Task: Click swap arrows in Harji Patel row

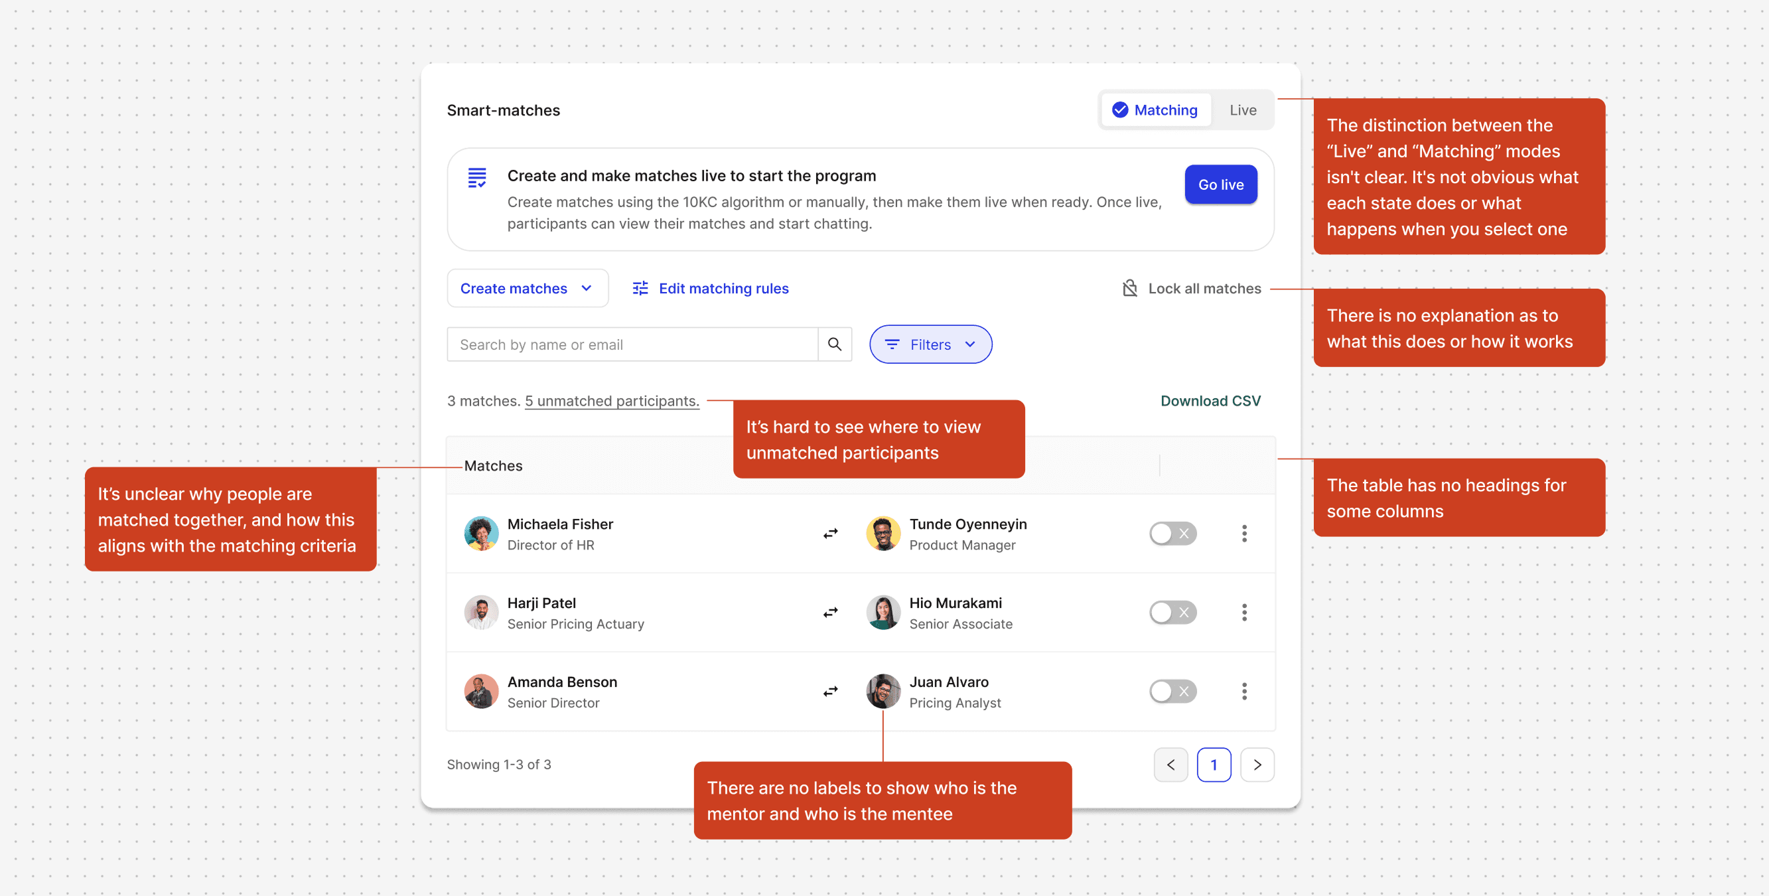Action: 830,612
